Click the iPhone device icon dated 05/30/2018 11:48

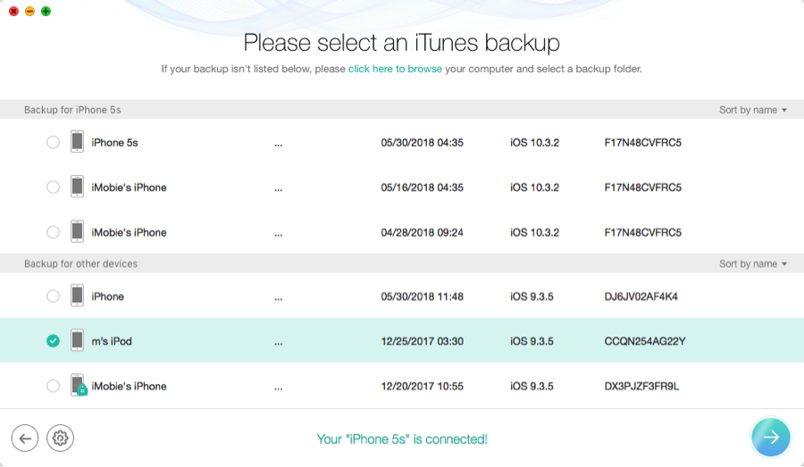(x=78, y=296)
